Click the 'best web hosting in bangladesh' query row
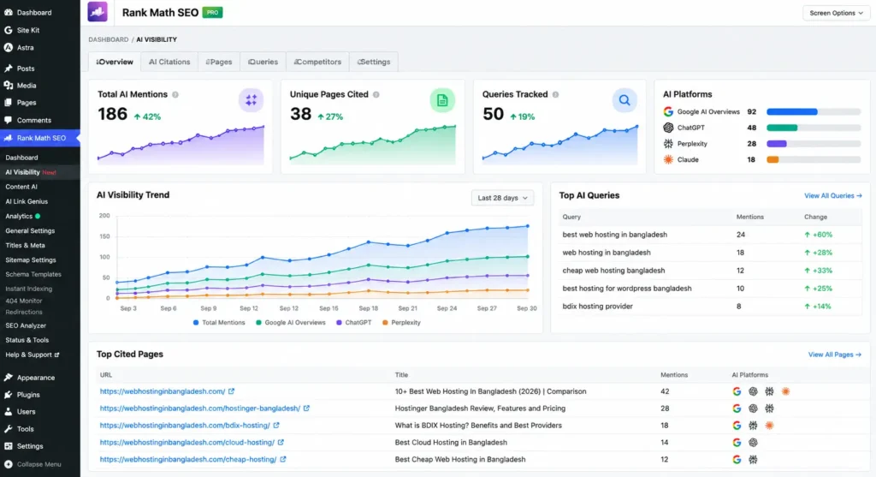Screen dimensions: 876x477 (x=710, y=235)
